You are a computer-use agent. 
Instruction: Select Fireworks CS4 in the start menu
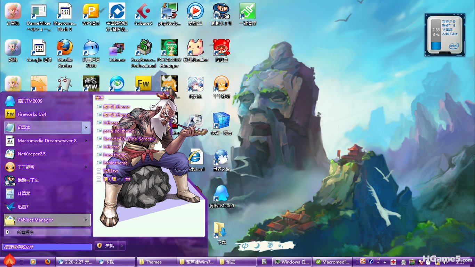[x=32, y=114]
